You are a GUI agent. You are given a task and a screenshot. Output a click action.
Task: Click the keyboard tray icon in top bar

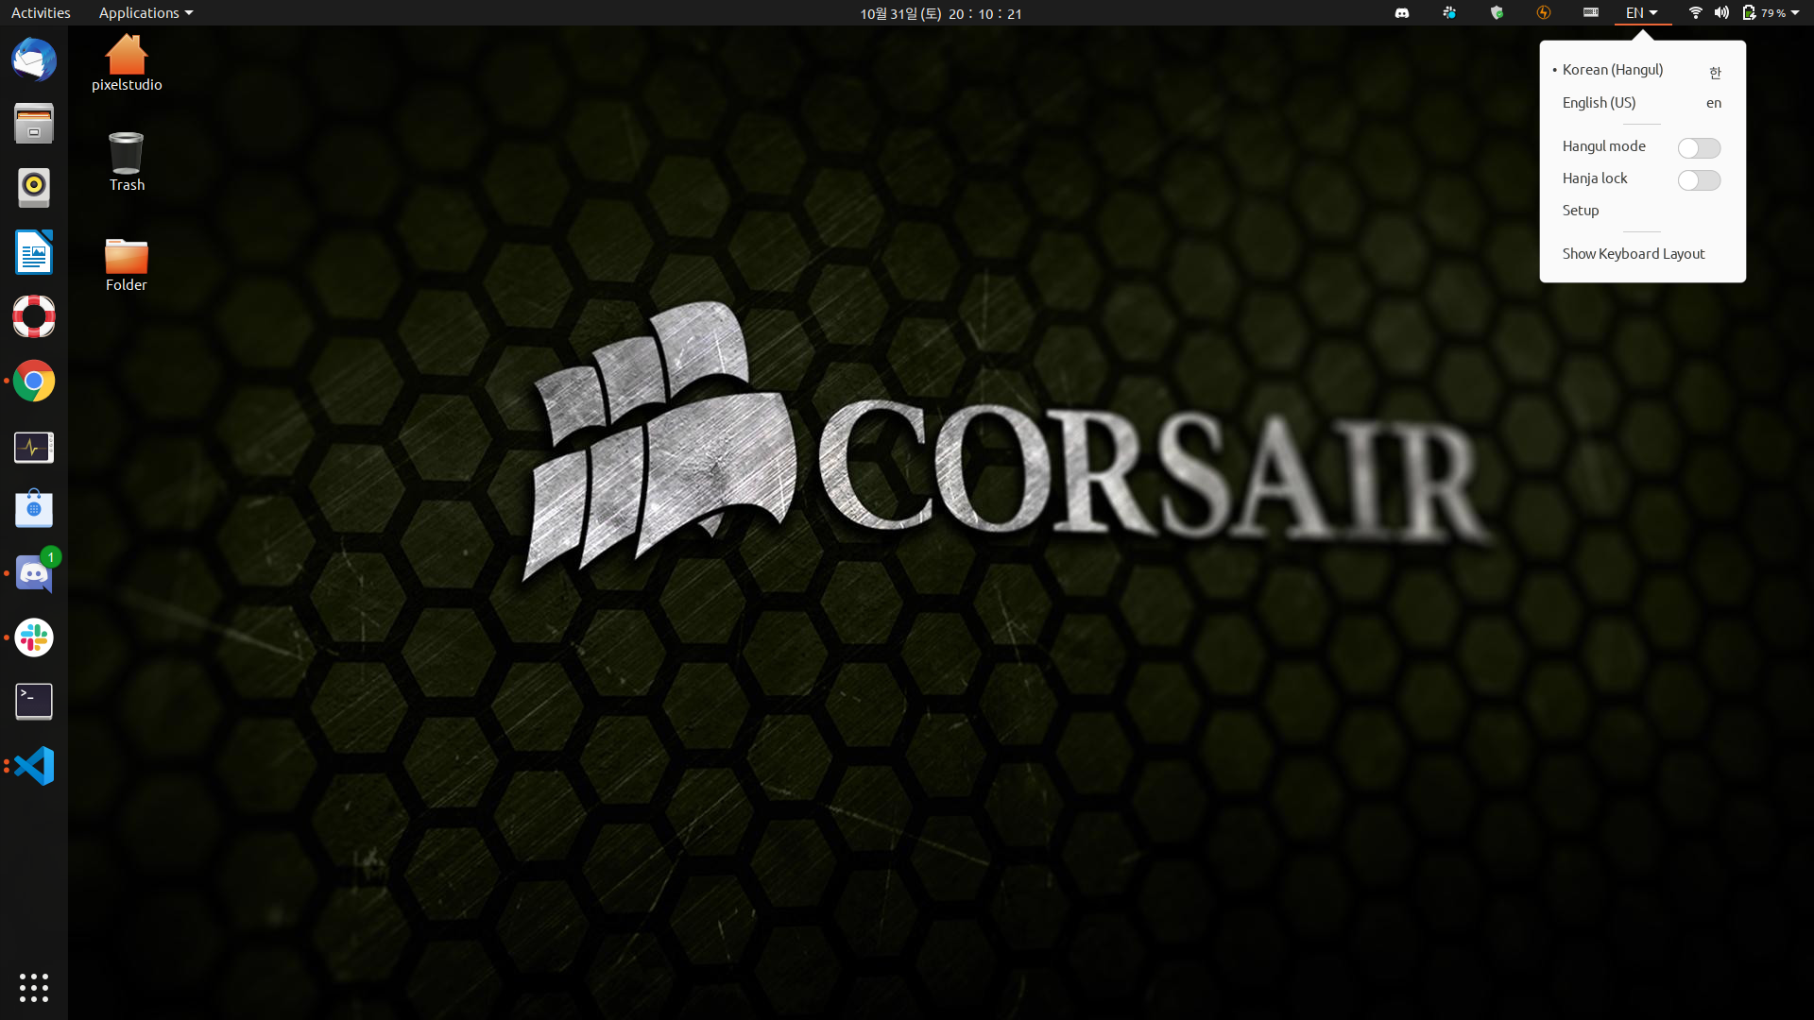point(1591,13)
